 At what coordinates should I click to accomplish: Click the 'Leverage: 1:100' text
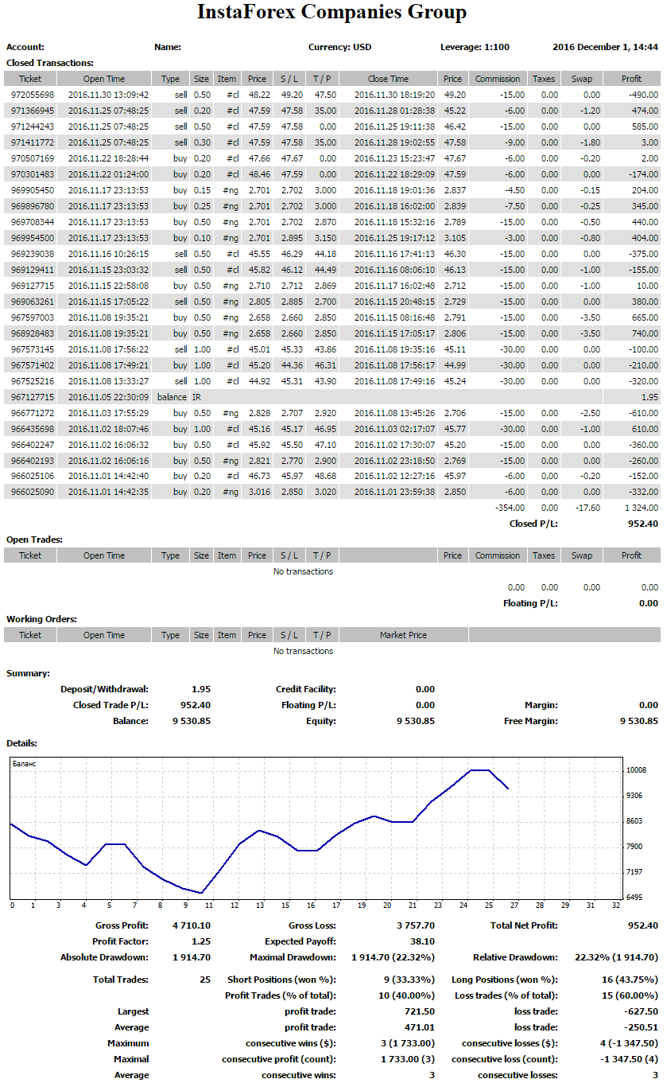coord(475,47)
